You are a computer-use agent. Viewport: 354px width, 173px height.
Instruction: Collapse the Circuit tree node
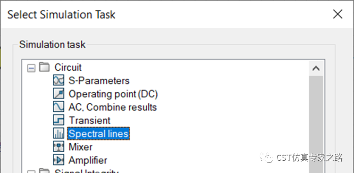coord(31,68)
